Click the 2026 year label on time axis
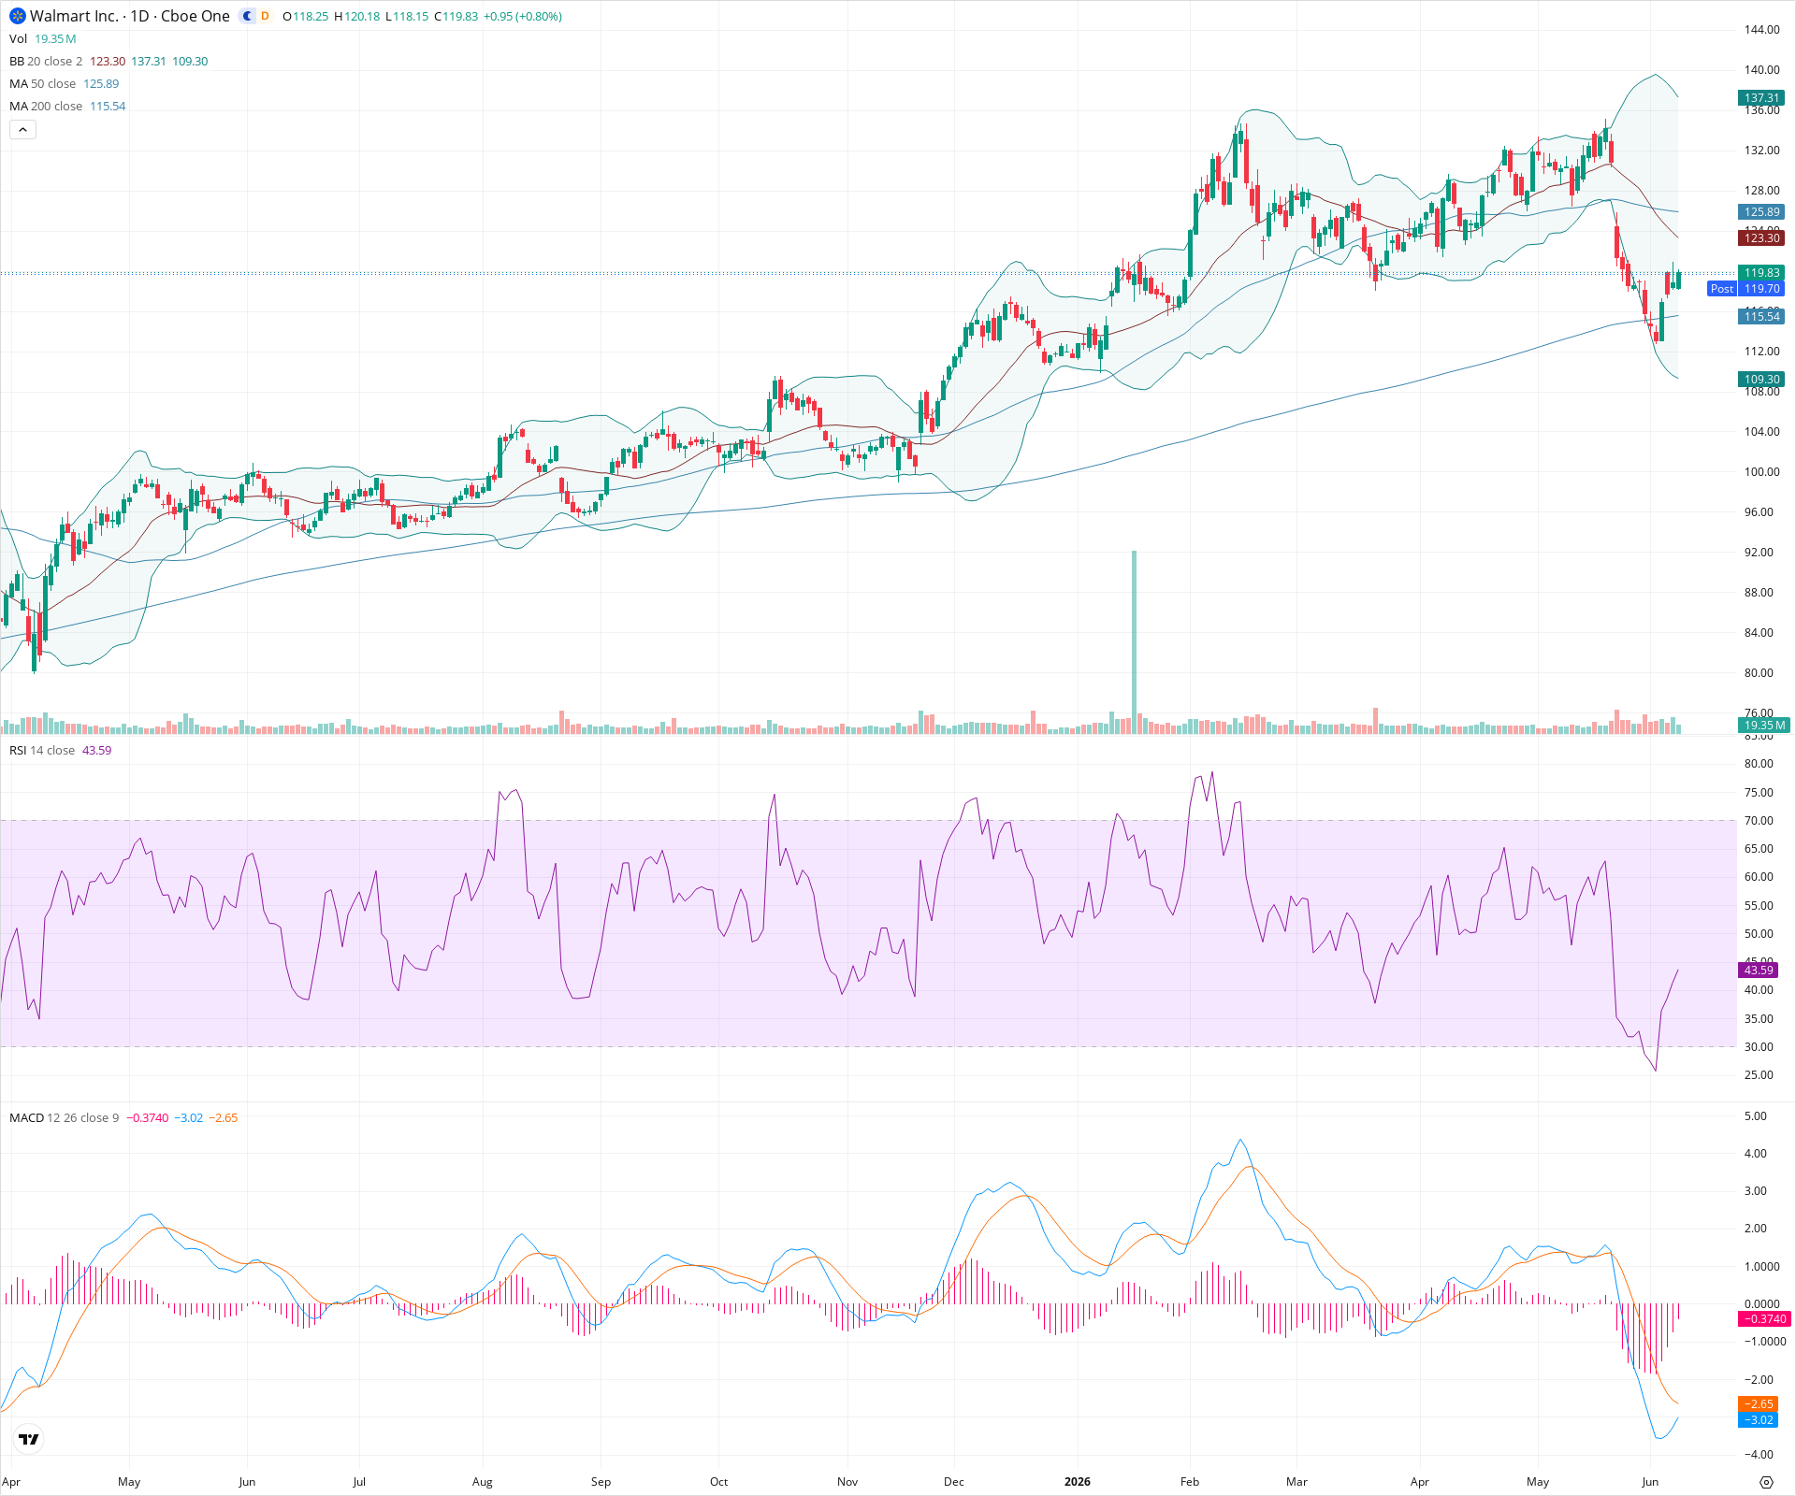Image resolution: width=1796 pixels, height=1496 pixels. pyautogui.click(x=1078, y=1482)
